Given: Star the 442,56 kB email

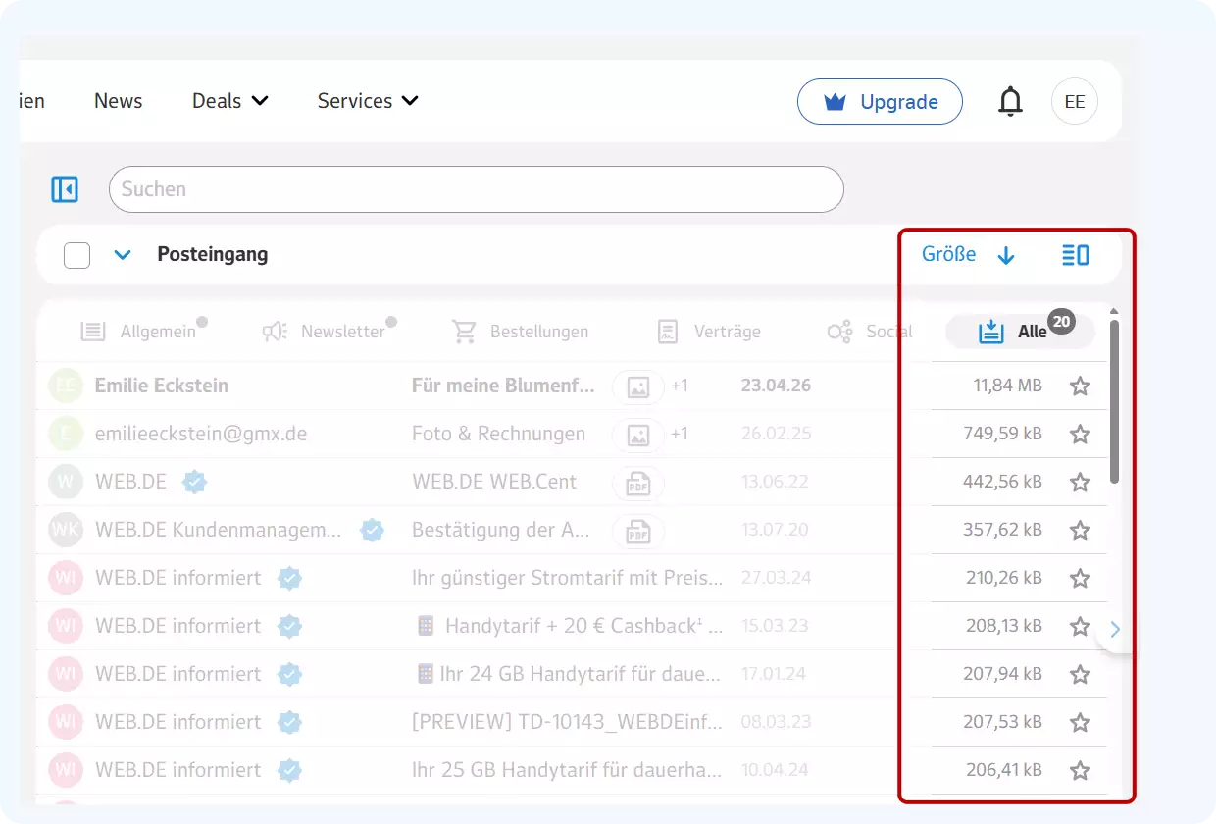Looking at the screenshot, I should point(1080,483).
